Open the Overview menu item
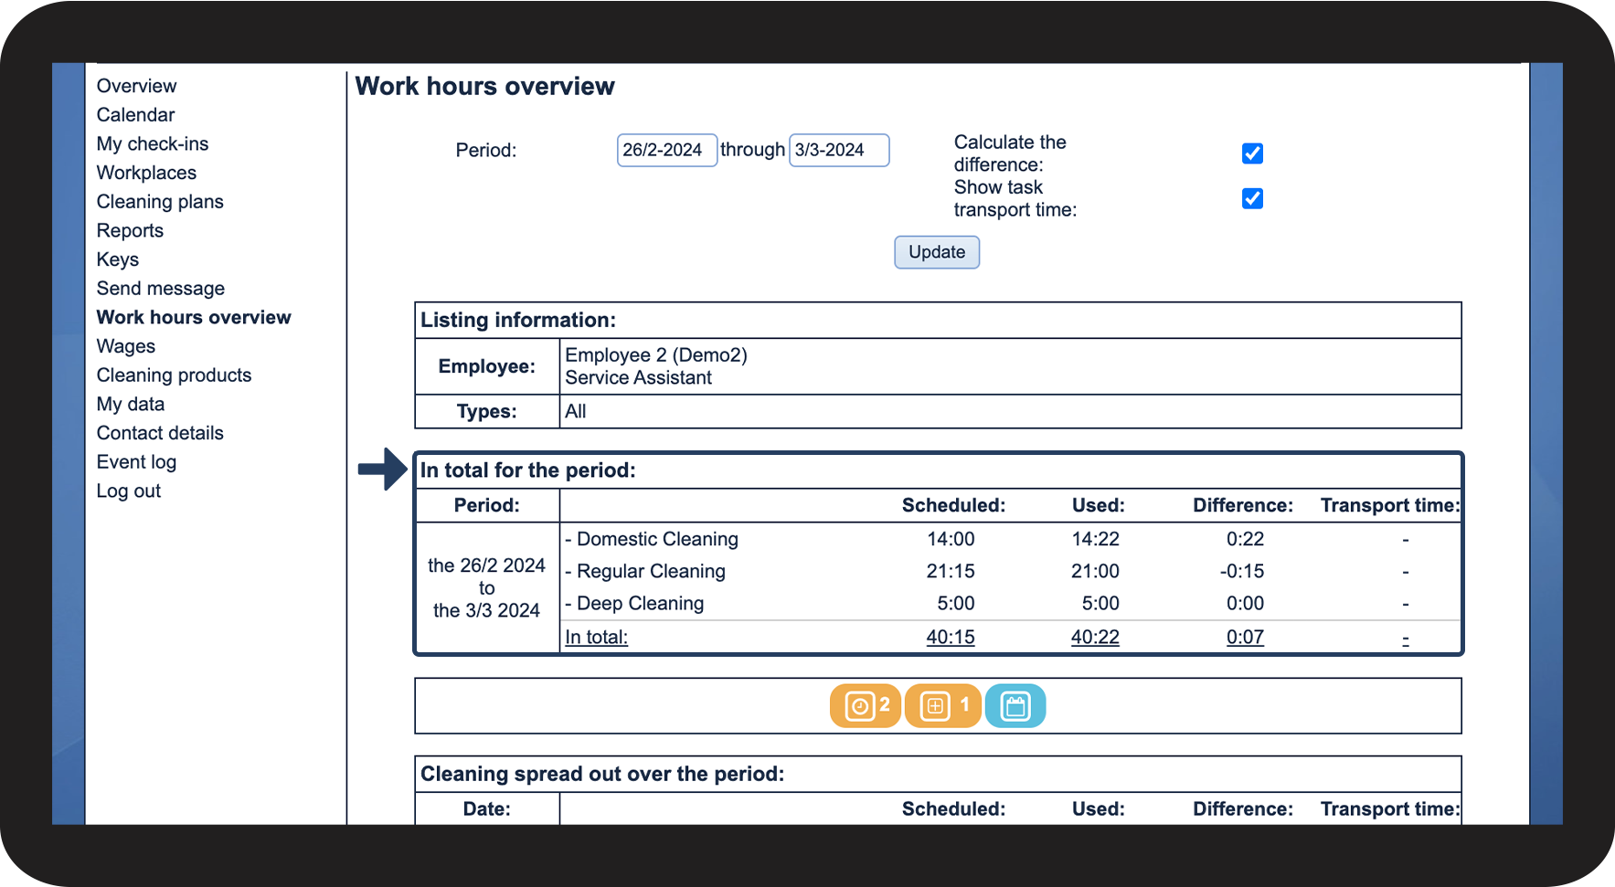The height and width of the screenshot is (887, 1615). 136,86
